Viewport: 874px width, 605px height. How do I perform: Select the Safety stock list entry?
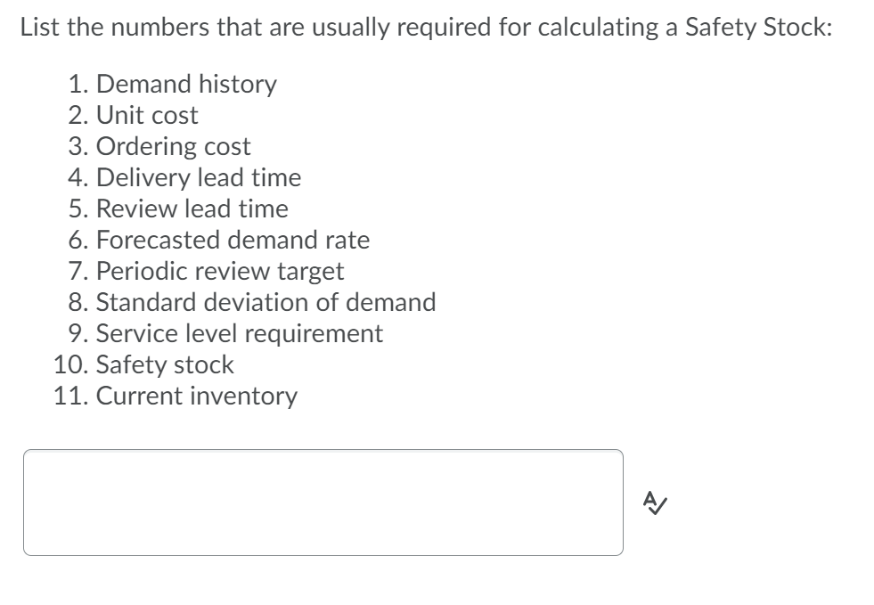165,364
